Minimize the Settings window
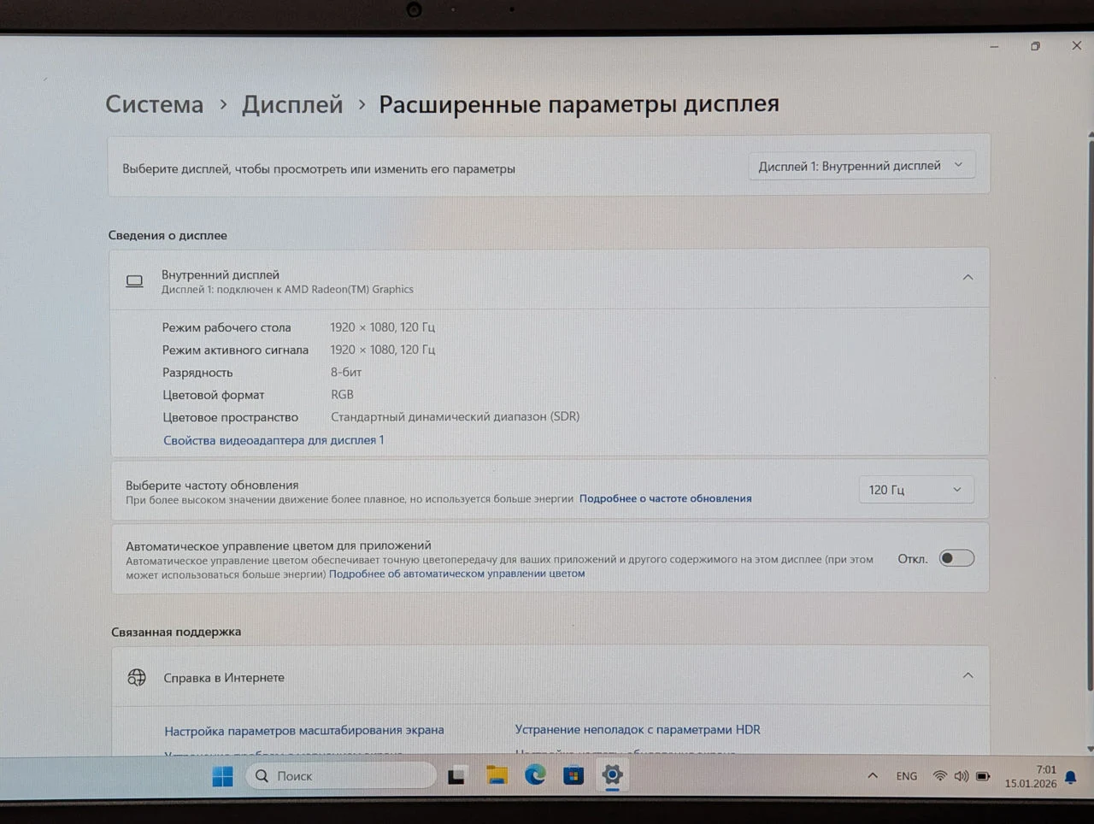1094x824 pixels. 994,46
